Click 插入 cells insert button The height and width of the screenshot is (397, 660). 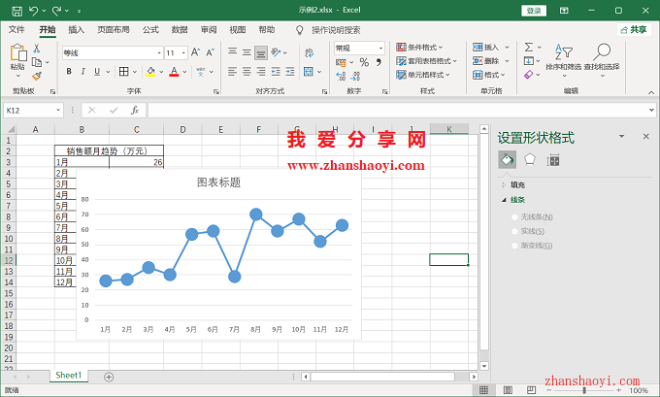(x=485, y=48)
